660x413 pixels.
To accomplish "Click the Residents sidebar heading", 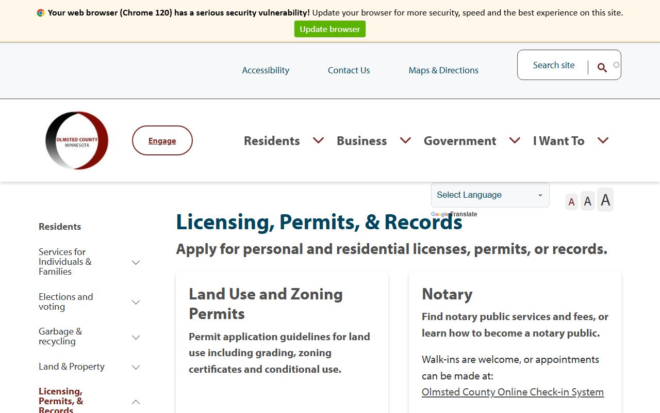I will (x=60, y=226).
